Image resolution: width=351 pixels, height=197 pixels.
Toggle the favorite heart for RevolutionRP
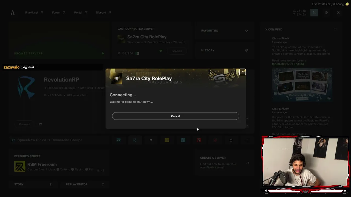[40, 124]
